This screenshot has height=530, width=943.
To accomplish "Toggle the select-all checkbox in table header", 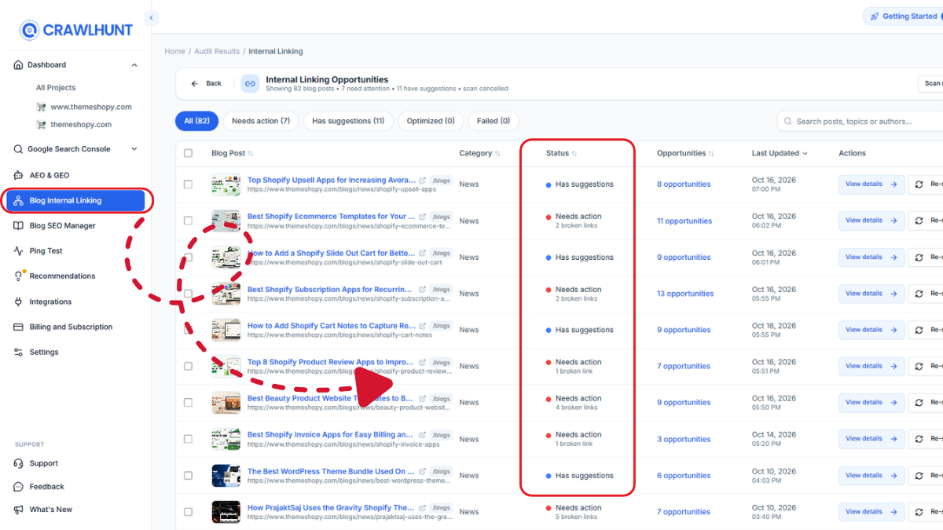I will pyautogui.click(x=188, y=153).
